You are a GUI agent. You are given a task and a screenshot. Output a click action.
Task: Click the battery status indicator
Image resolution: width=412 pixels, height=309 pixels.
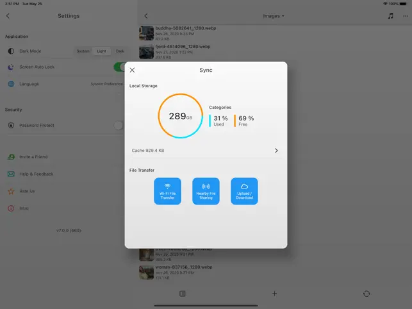[x=403, y=4]
